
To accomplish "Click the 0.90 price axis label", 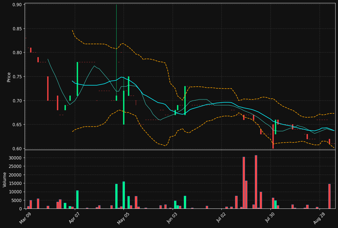I will (x=18, y=5).
